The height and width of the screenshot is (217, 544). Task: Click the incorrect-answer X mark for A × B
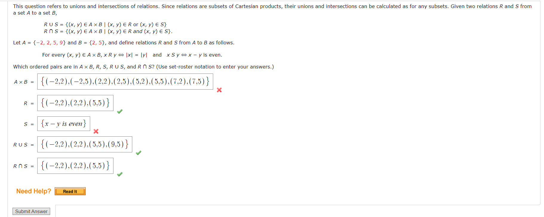219,90
